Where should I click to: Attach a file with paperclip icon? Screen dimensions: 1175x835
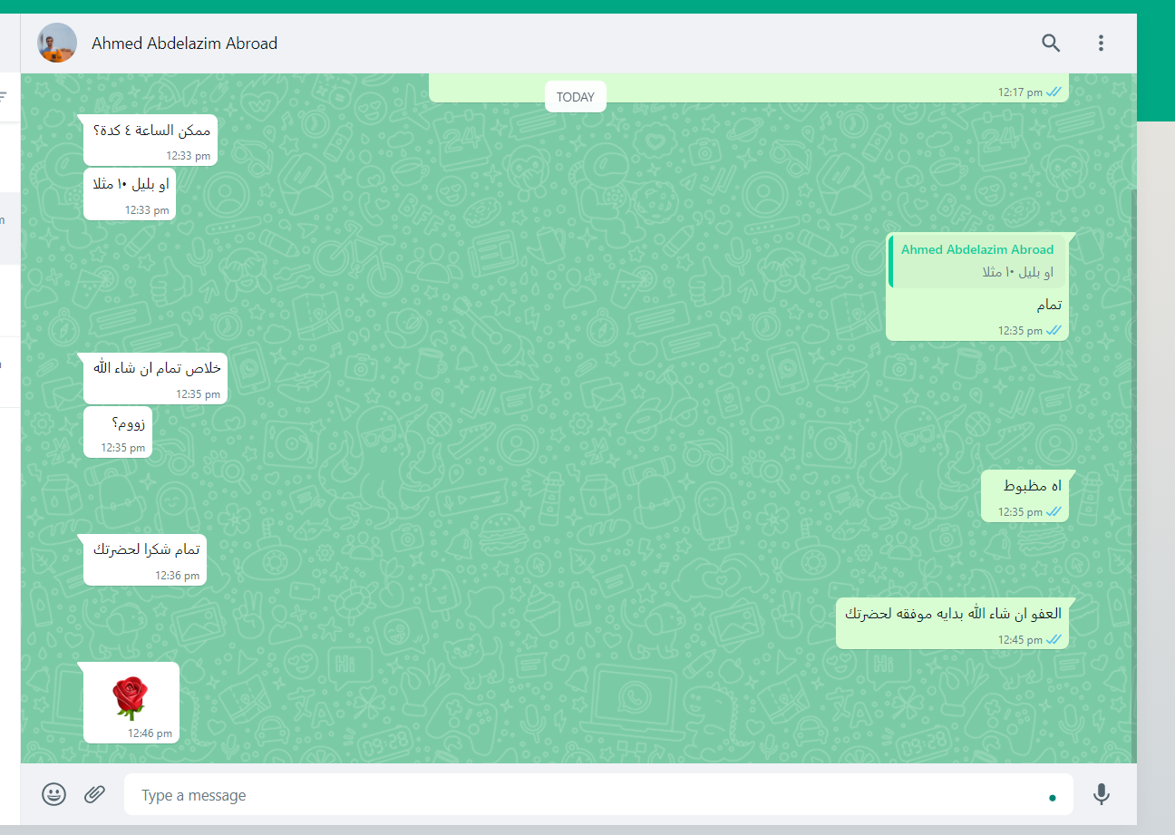coord(95,794)
